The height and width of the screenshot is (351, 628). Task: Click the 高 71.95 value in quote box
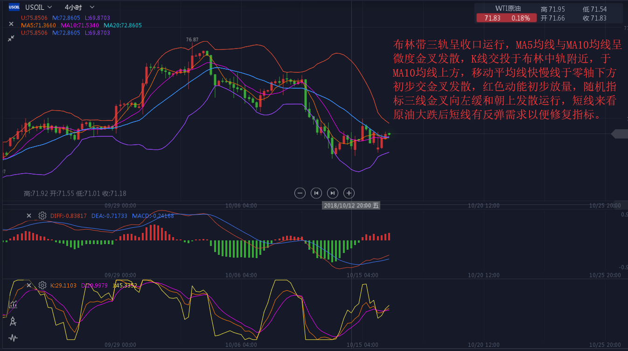(552, 9)
